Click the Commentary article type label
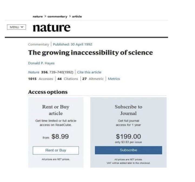195x182 pixels. (x=38, y=44)
